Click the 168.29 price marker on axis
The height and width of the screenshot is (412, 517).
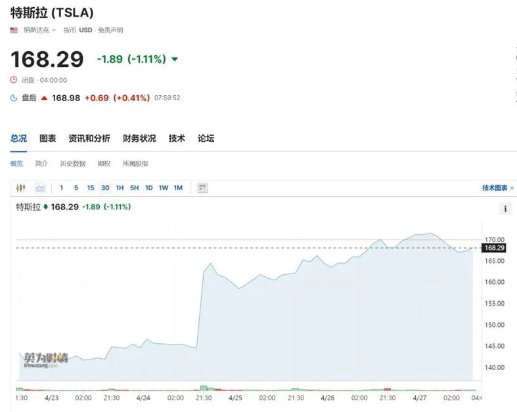(494, 248)
